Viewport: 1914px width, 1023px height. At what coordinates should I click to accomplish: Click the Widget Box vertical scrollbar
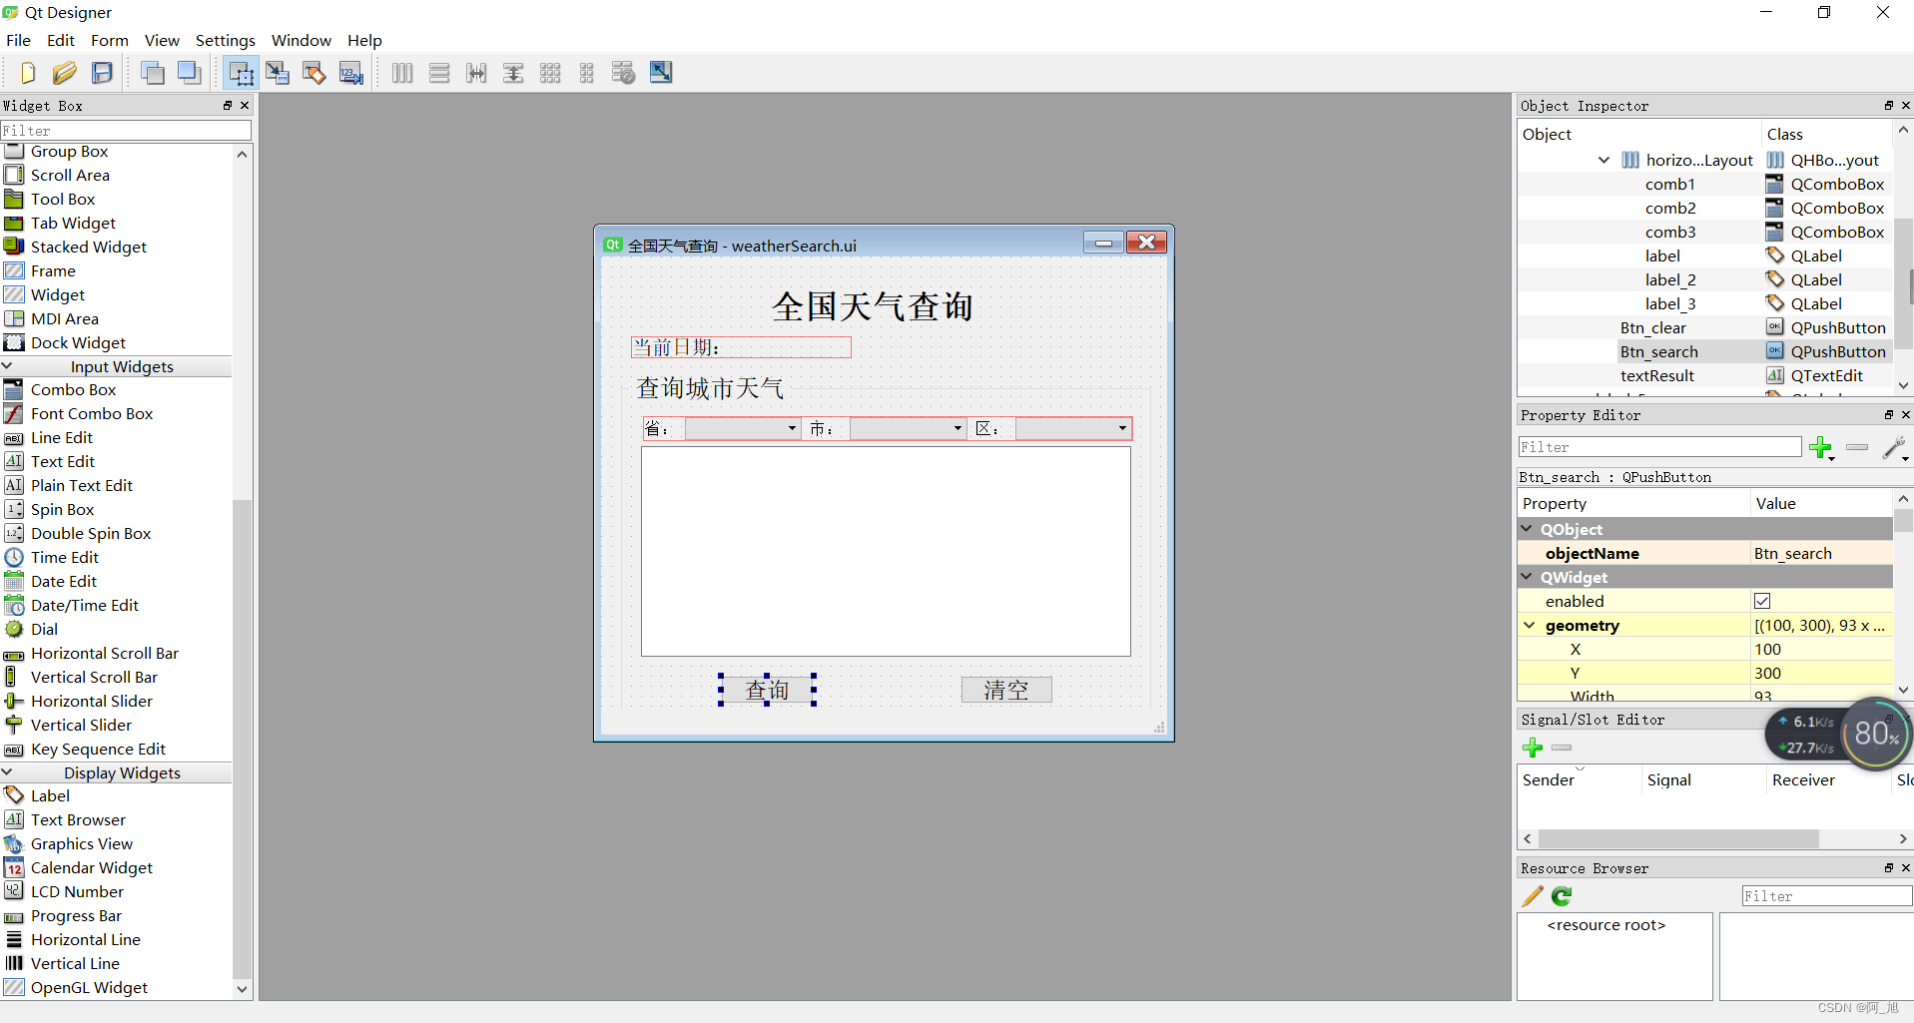tap(242, 739)
